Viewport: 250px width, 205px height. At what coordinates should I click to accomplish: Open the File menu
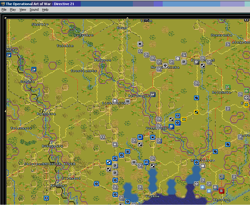(x=4, y=10)
